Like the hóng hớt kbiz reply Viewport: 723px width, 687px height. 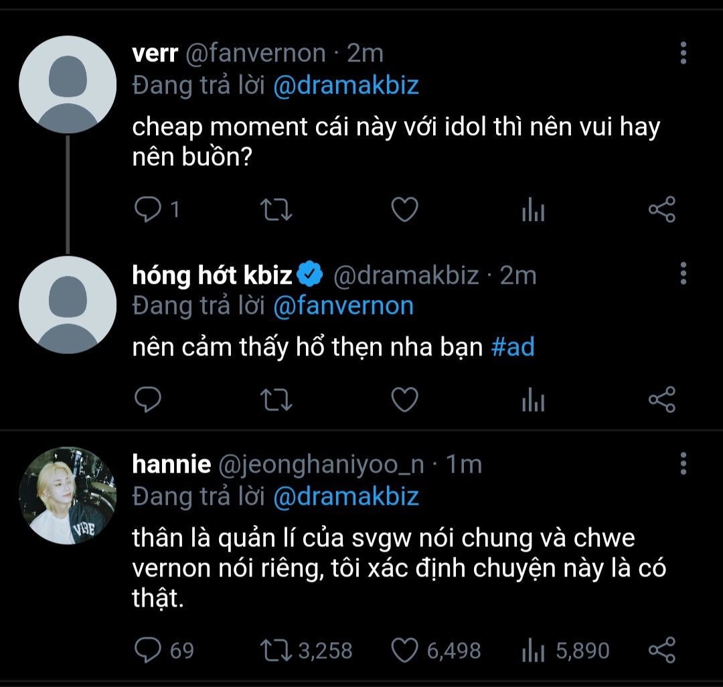(x=404, y=400)
